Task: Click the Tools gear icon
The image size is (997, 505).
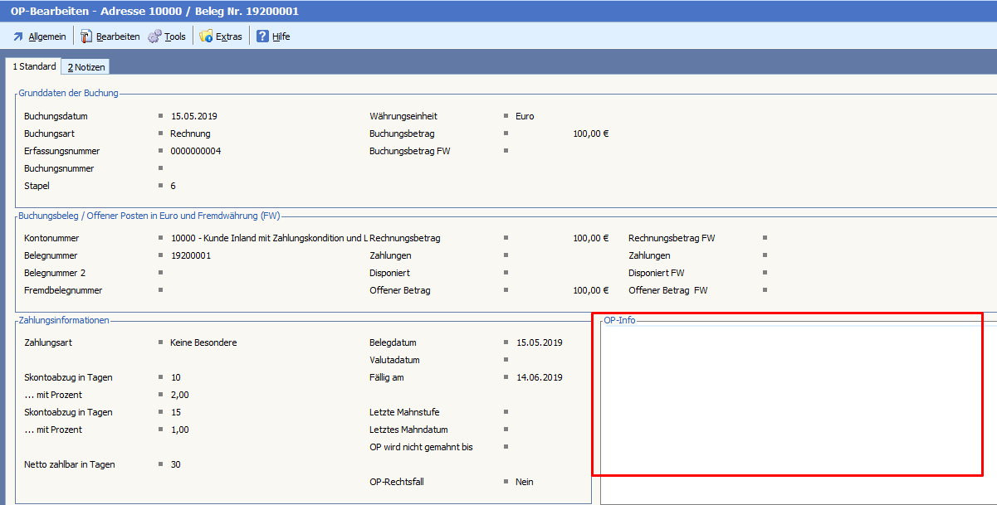Action: coord(154,36)
